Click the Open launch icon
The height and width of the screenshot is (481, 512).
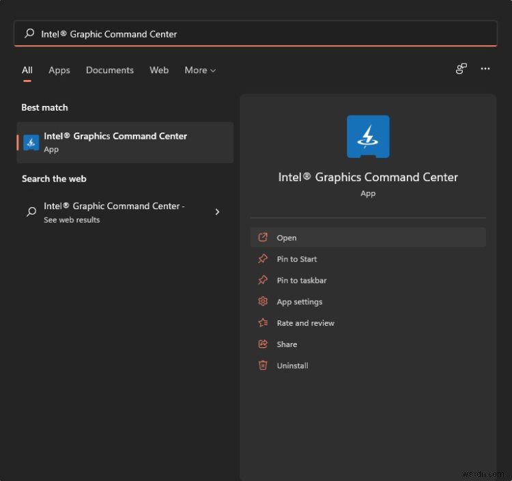tap(263, 237)
